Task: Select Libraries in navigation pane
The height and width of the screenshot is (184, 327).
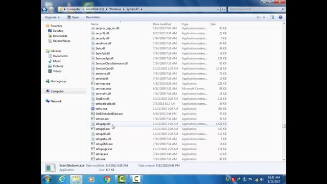Action: (x=56, y=51)
